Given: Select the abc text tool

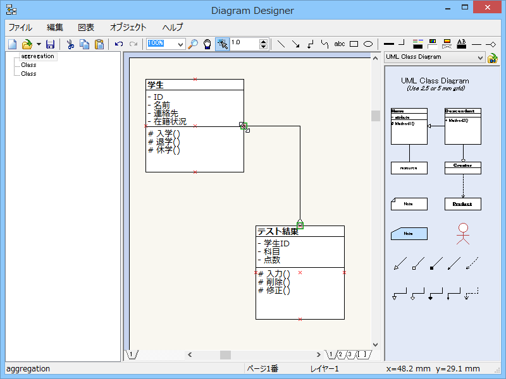Looking at the screenshot, I should 340,44.
